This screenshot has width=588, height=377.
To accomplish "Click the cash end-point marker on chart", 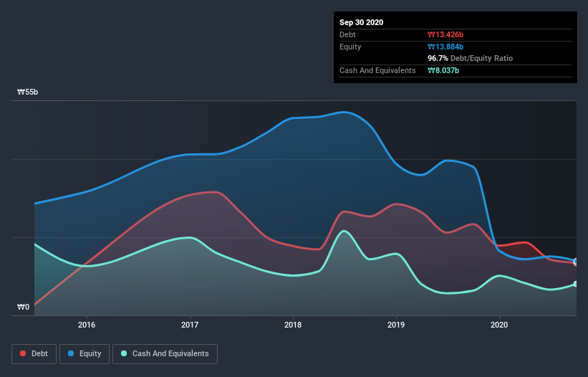I will (x=576, y=284).
